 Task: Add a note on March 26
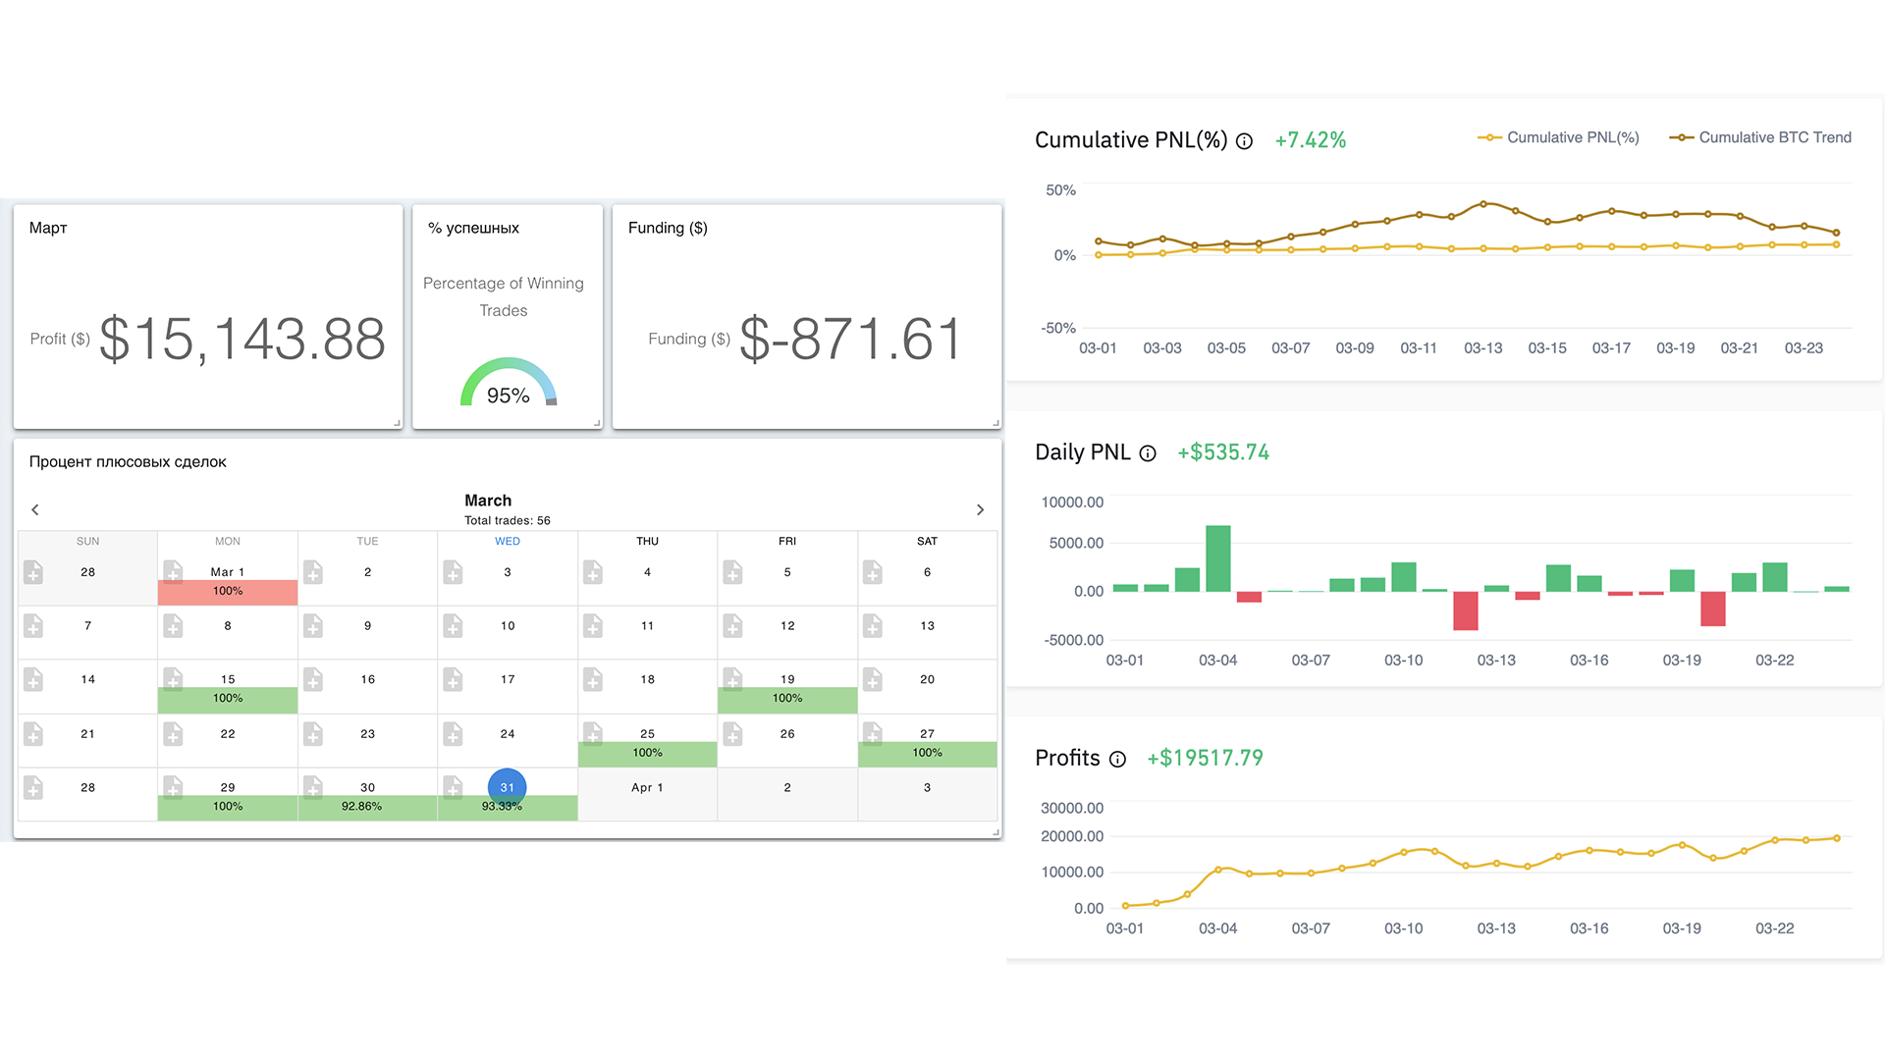[732, 733]
